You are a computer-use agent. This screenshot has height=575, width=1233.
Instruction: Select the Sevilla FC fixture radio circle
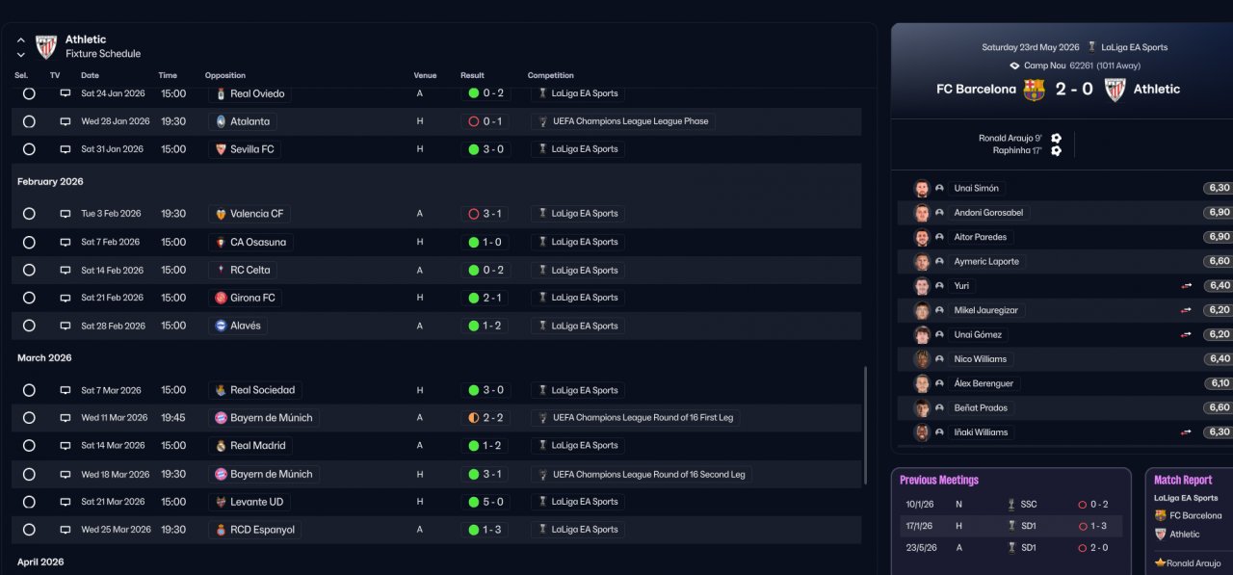tap(29, 149)
